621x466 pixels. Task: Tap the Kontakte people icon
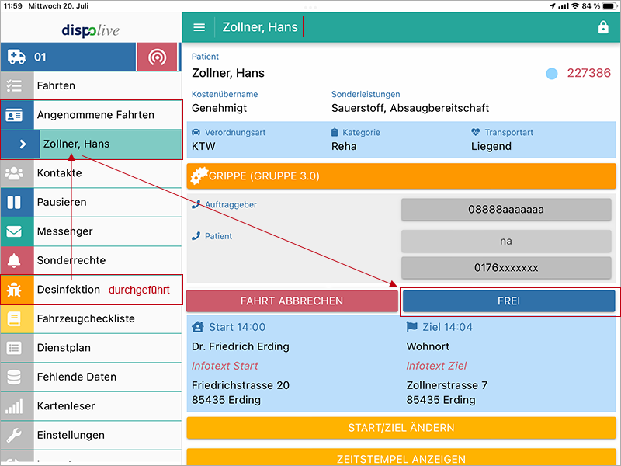pos(14,173)
